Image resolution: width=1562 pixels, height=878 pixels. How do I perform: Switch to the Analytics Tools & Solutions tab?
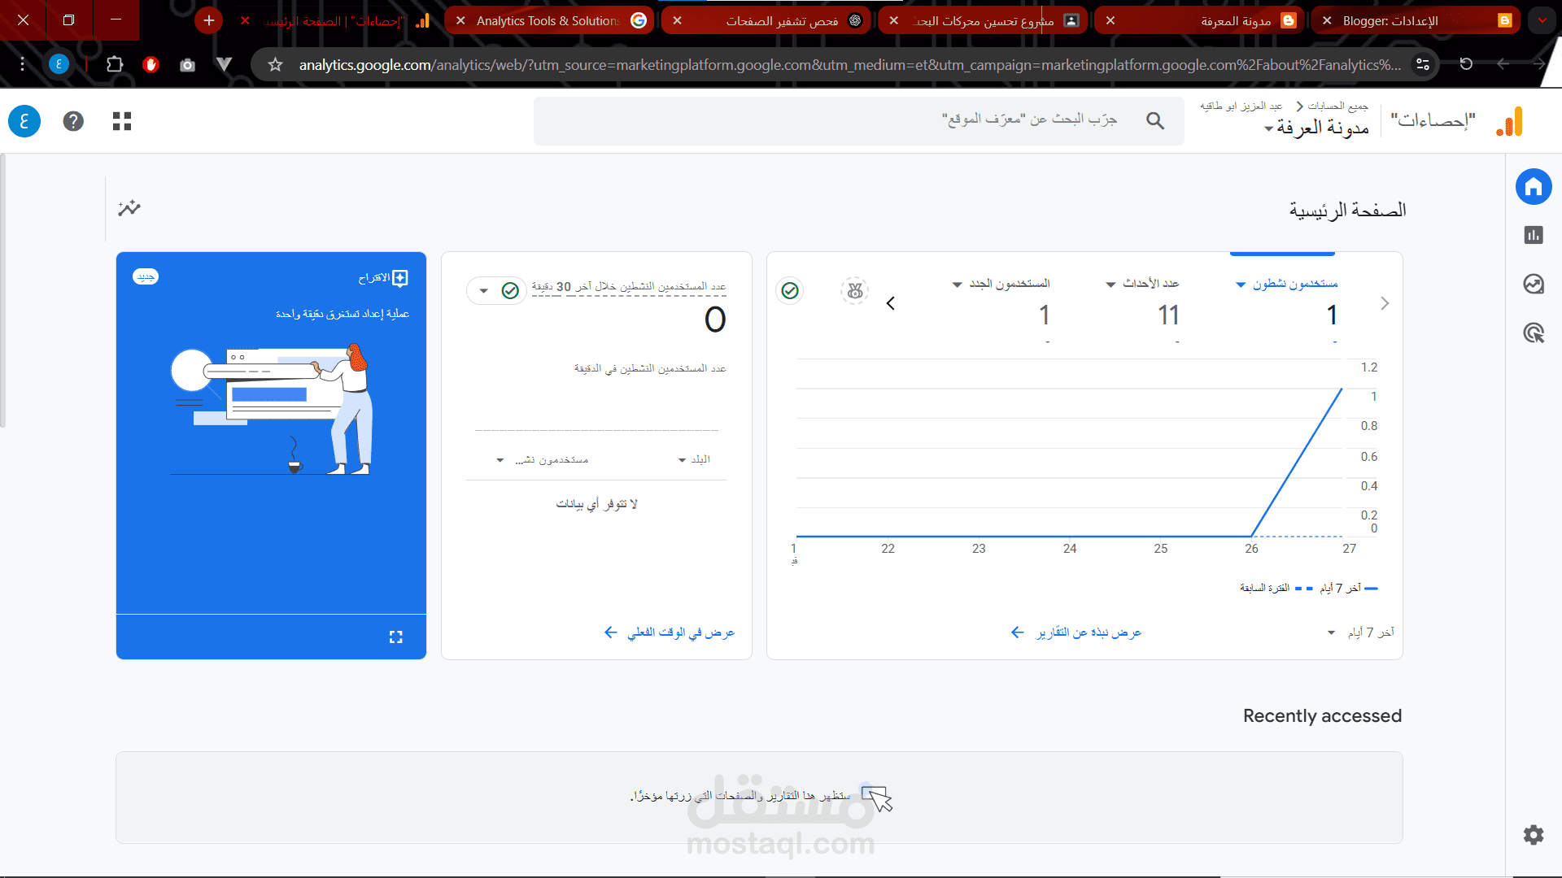tap(549, 20)
